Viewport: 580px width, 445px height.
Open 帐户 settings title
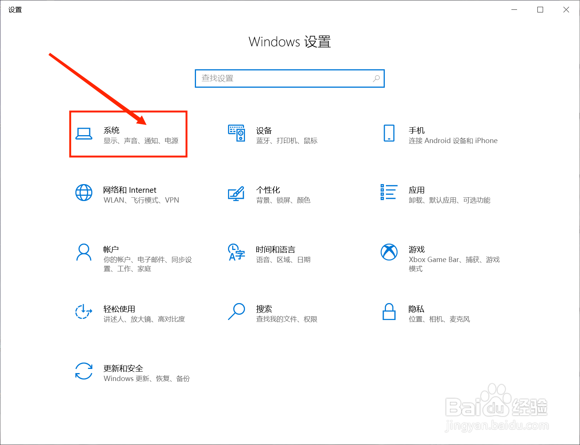[111, 249]
